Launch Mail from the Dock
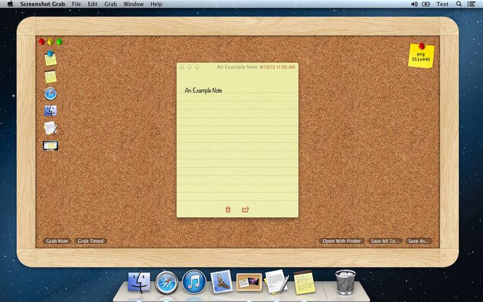Viewport: 483px width, 302px height. (221, 281)
